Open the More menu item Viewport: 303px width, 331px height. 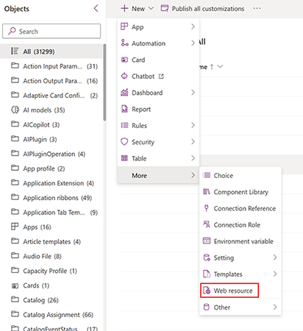(x=158, y=175)
